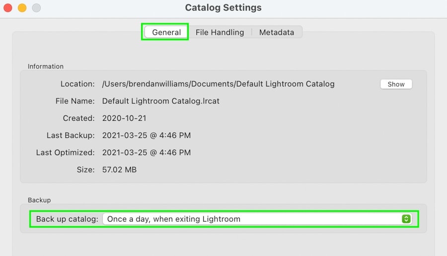
Task: Close the Catalog Settings window with the red button
Action: (8, 8)
